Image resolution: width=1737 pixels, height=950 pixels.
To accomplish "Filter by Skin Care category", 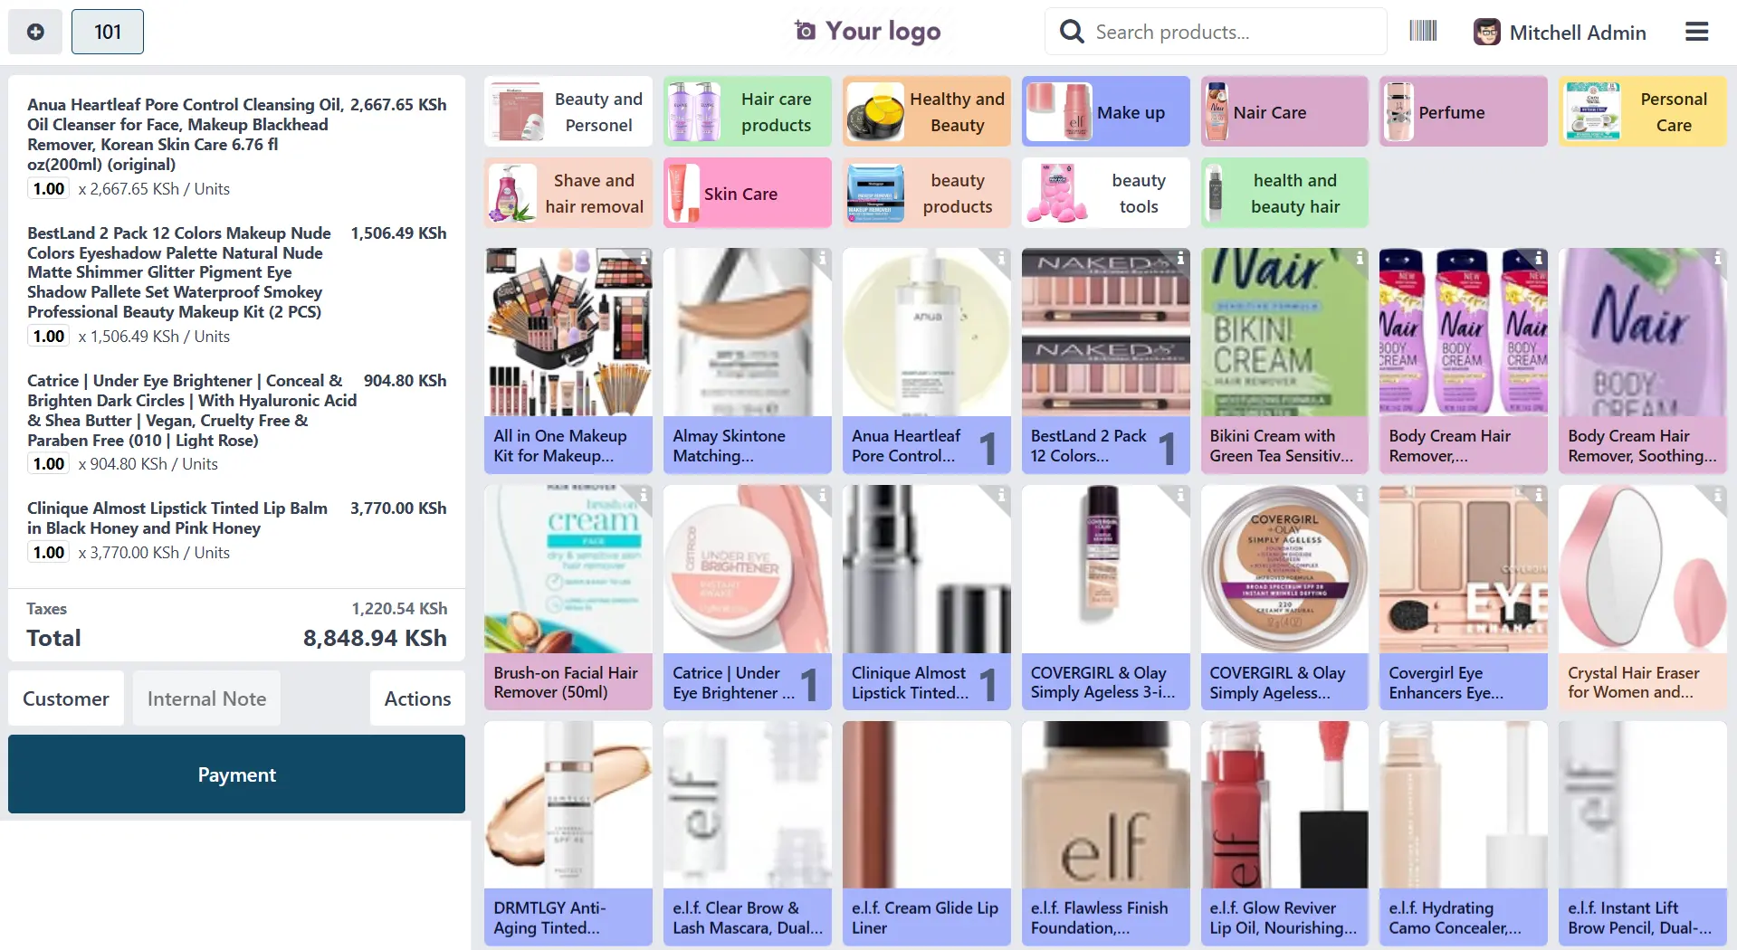I will 747,193.
